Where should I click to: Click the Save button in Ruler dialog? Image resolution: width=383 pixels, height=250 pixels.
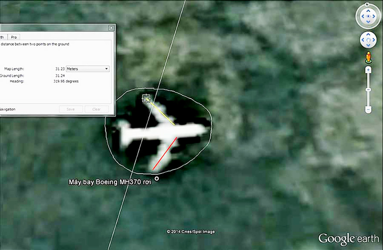tap(71, 109)
